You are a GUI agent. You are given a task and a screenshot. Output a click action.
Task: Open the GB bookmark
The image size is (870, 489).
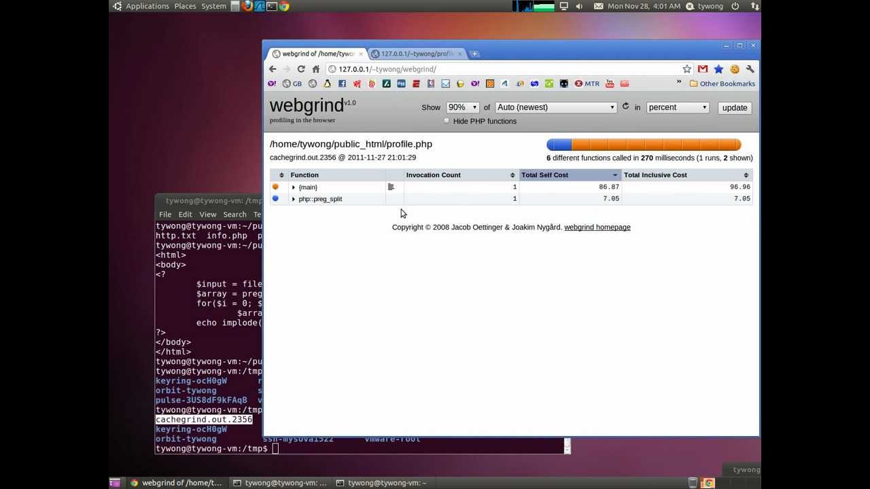click(x=292, y=84)
